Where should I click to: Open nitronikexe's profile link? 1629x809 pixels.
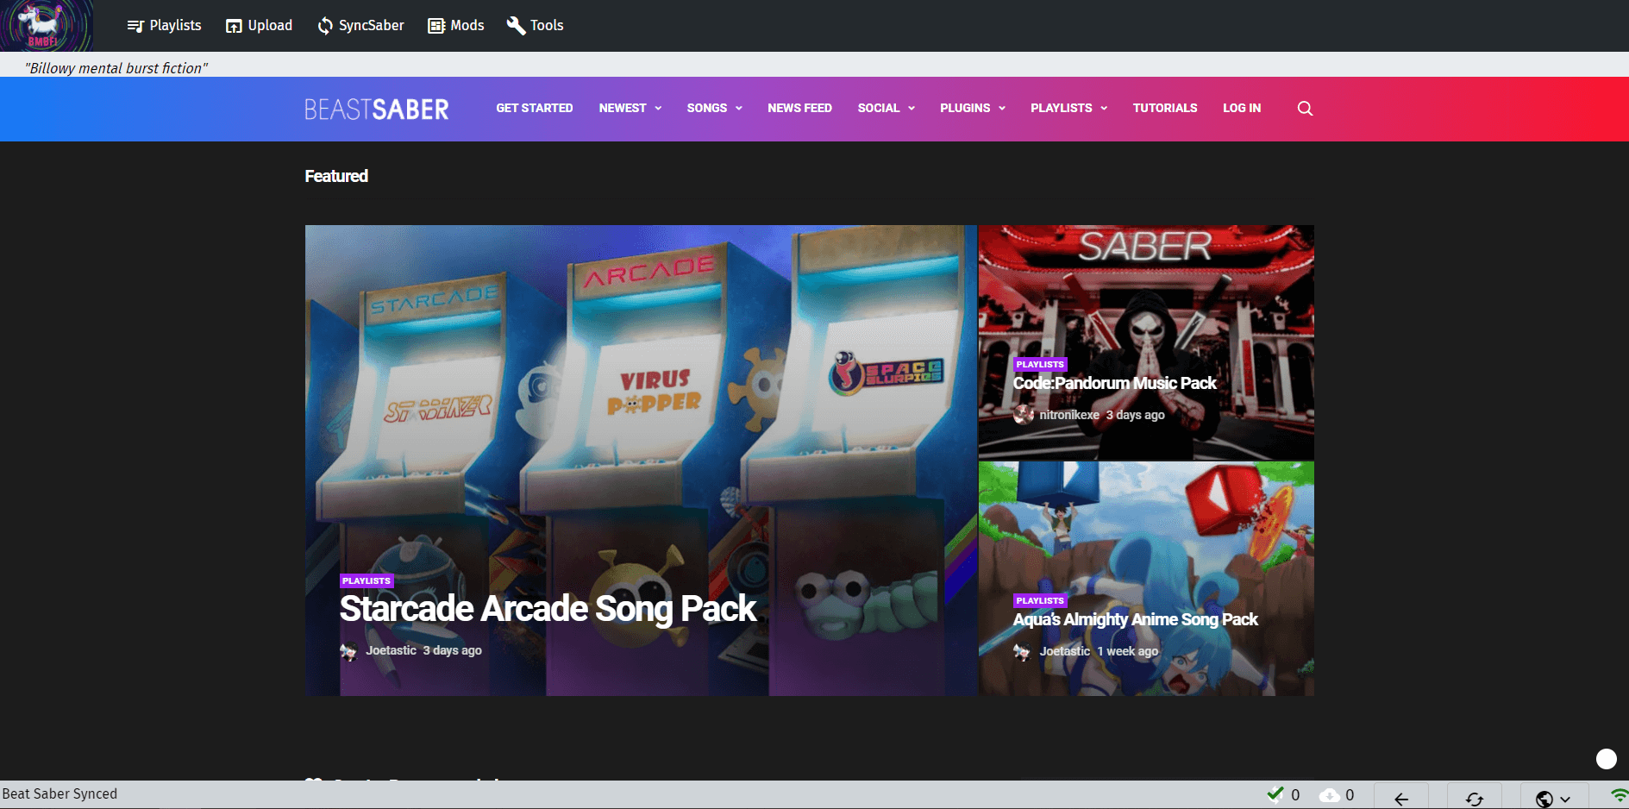(x=1069, y=415)
